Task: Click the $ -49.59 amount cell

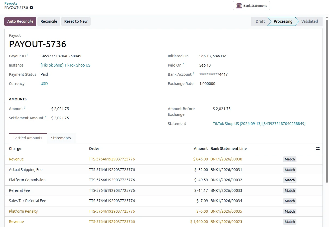Action: (201, 180)
